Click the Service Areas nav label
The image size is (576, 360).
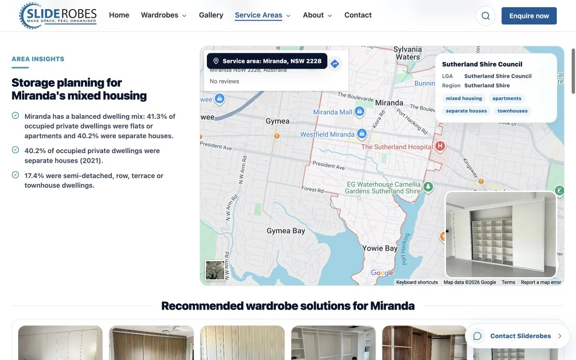click(258, 15)
